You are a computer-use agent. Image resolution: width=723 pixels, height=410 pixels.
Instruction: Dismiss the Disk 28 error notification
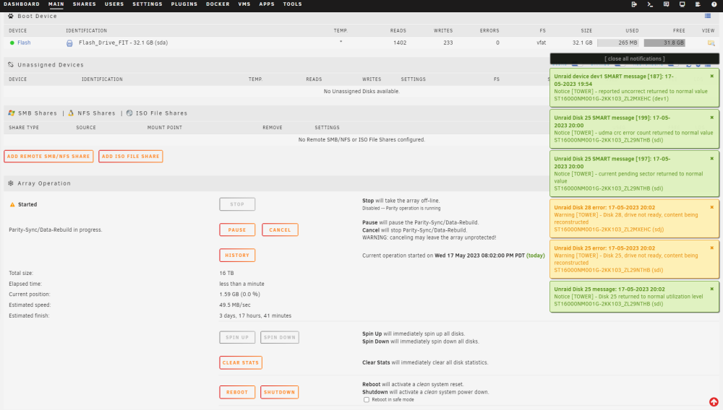pos(712,207)
